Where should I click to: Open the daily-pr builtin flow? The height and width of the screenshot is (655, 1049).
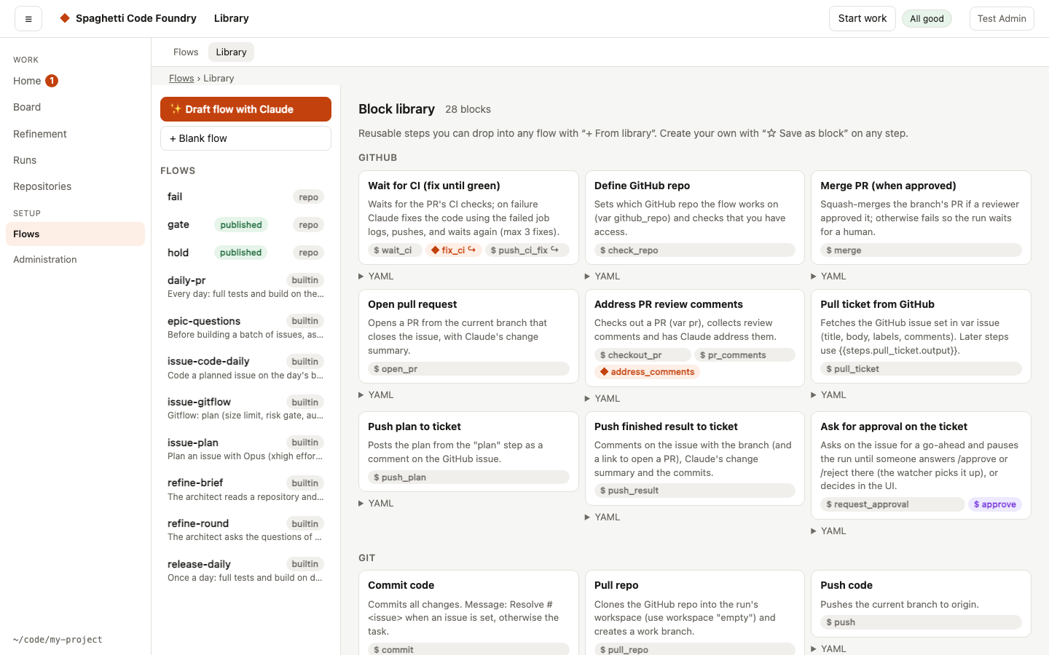(245, 287)
